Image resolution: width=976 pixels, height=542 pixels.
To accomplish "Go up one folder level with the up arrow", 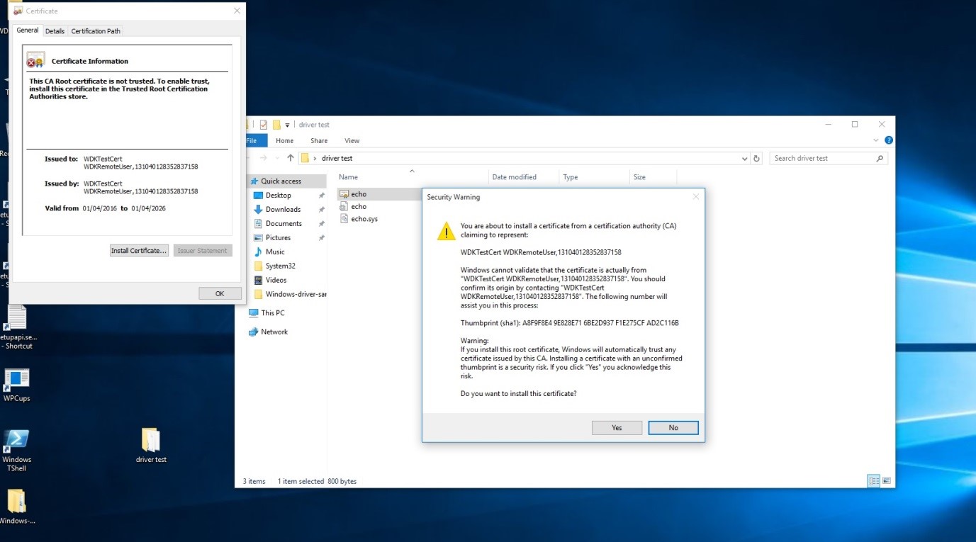I will 290,158.
